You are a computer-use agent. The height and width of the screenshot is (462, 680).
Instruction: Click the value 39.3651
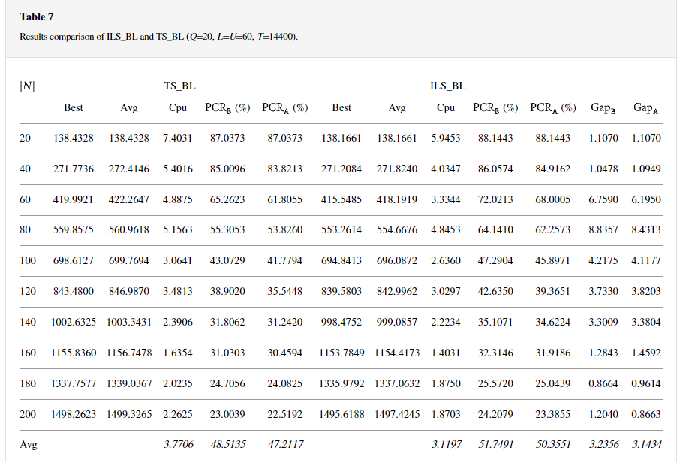552,291
